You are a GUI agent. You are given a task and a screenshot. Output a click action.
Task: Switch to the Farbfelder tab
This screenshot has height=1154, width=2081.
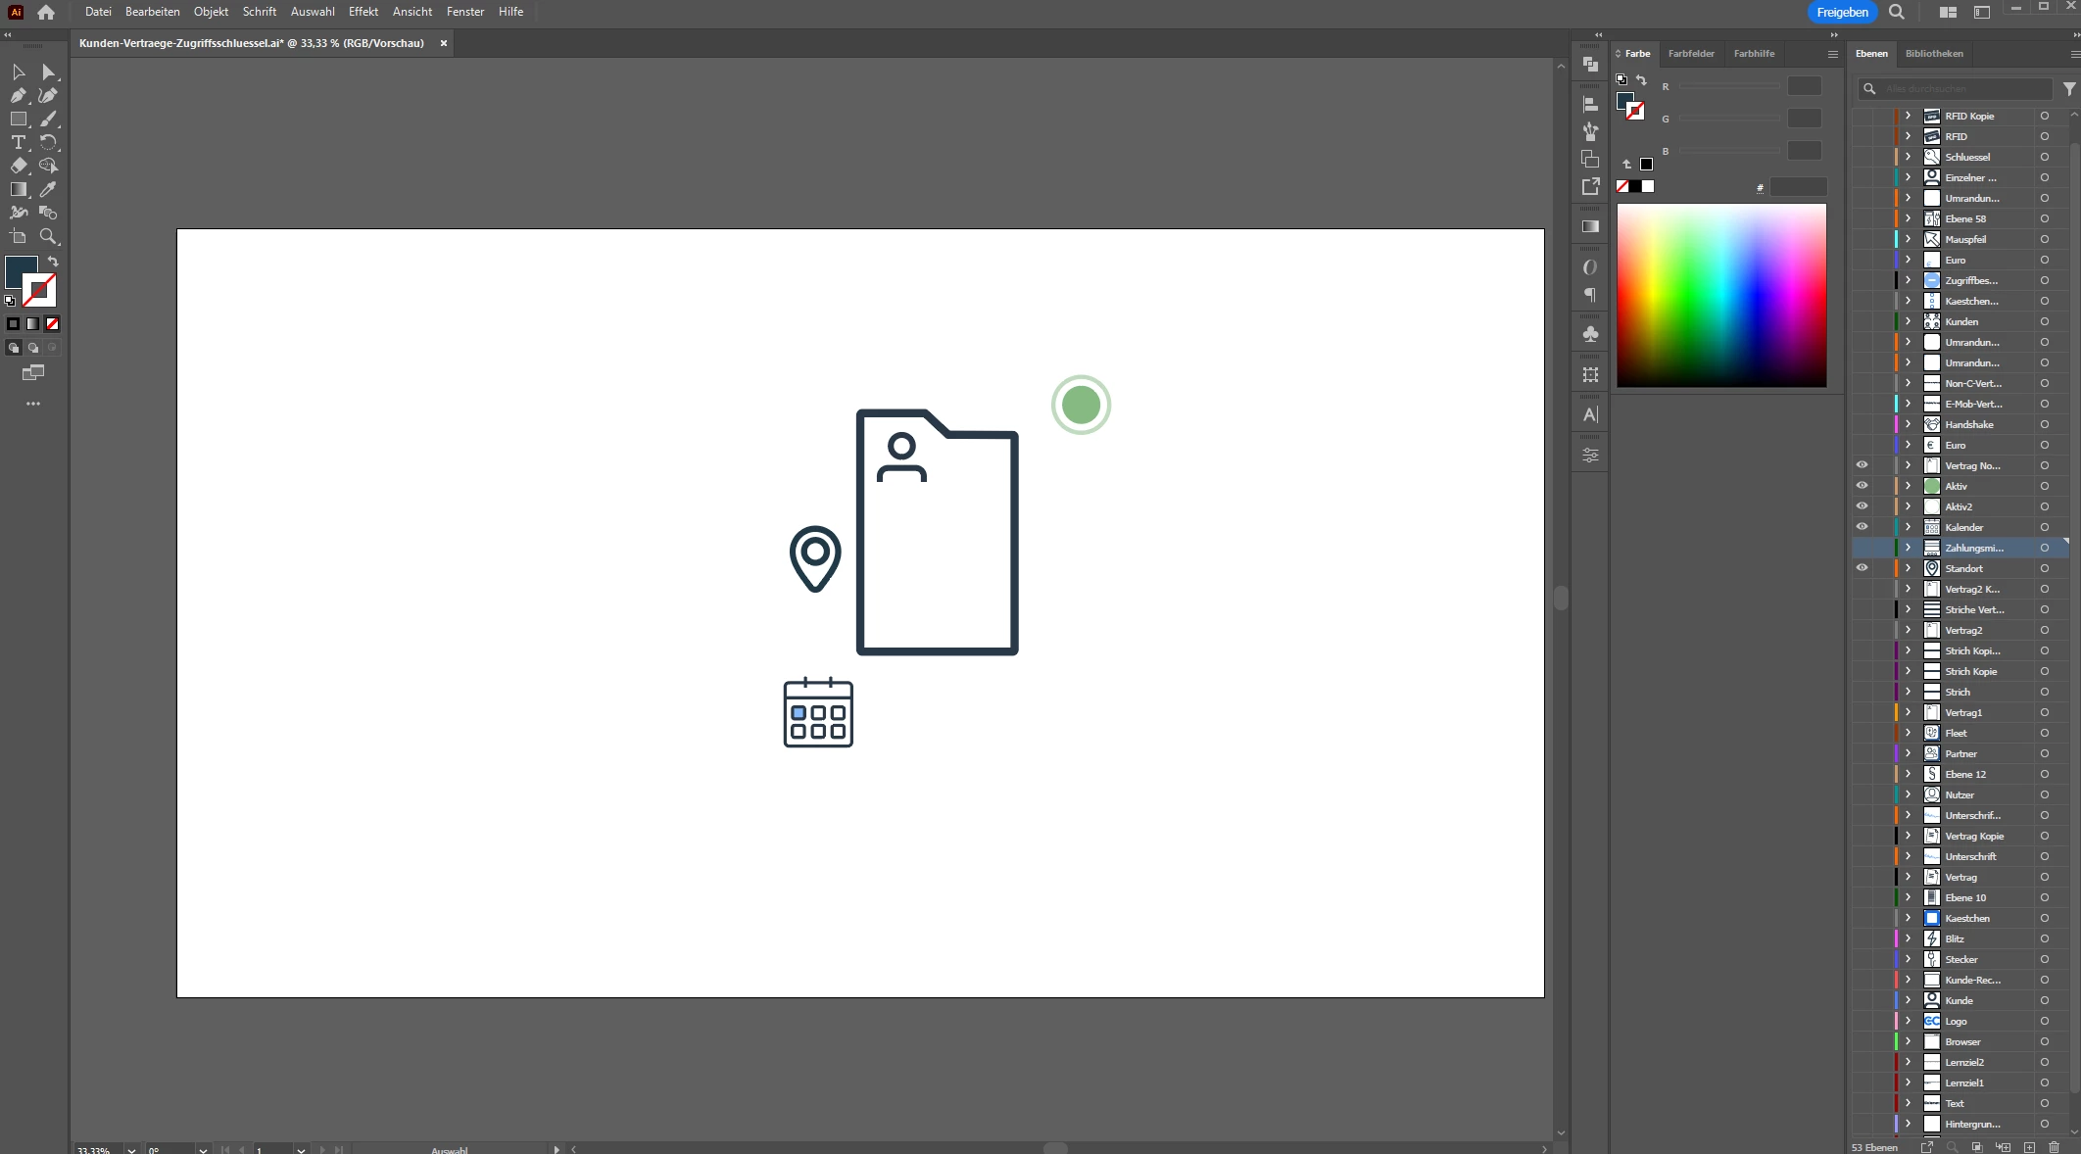coord(1691,54)
